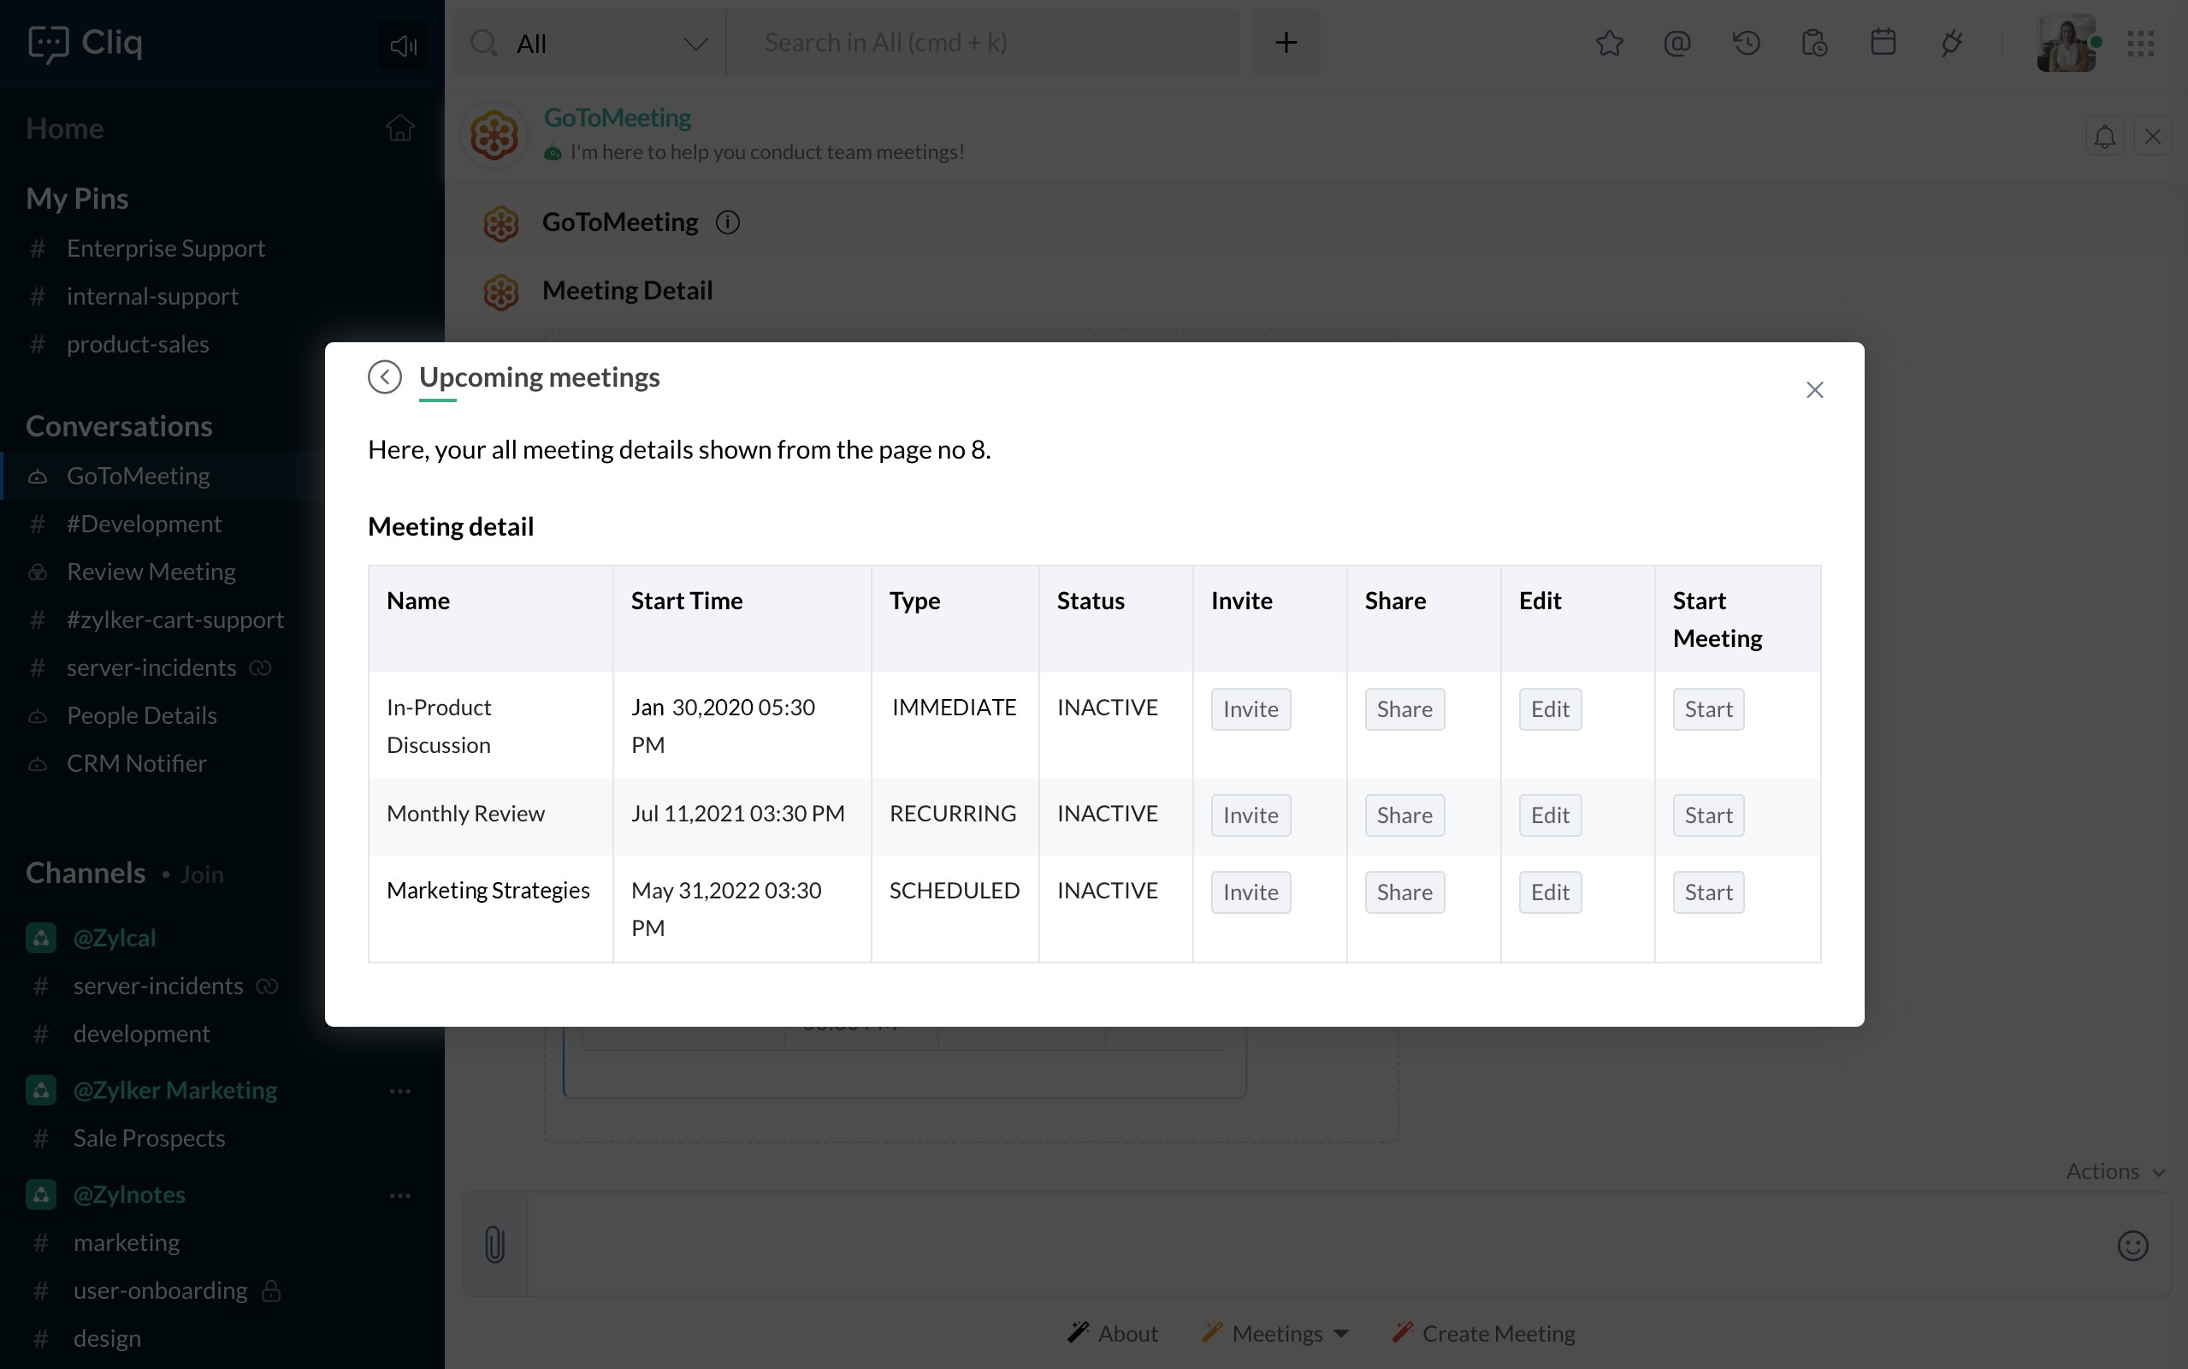Expand the Actions dropdown
This screenshot has width=2188, height=1369.
(x=2114, y=1170)
